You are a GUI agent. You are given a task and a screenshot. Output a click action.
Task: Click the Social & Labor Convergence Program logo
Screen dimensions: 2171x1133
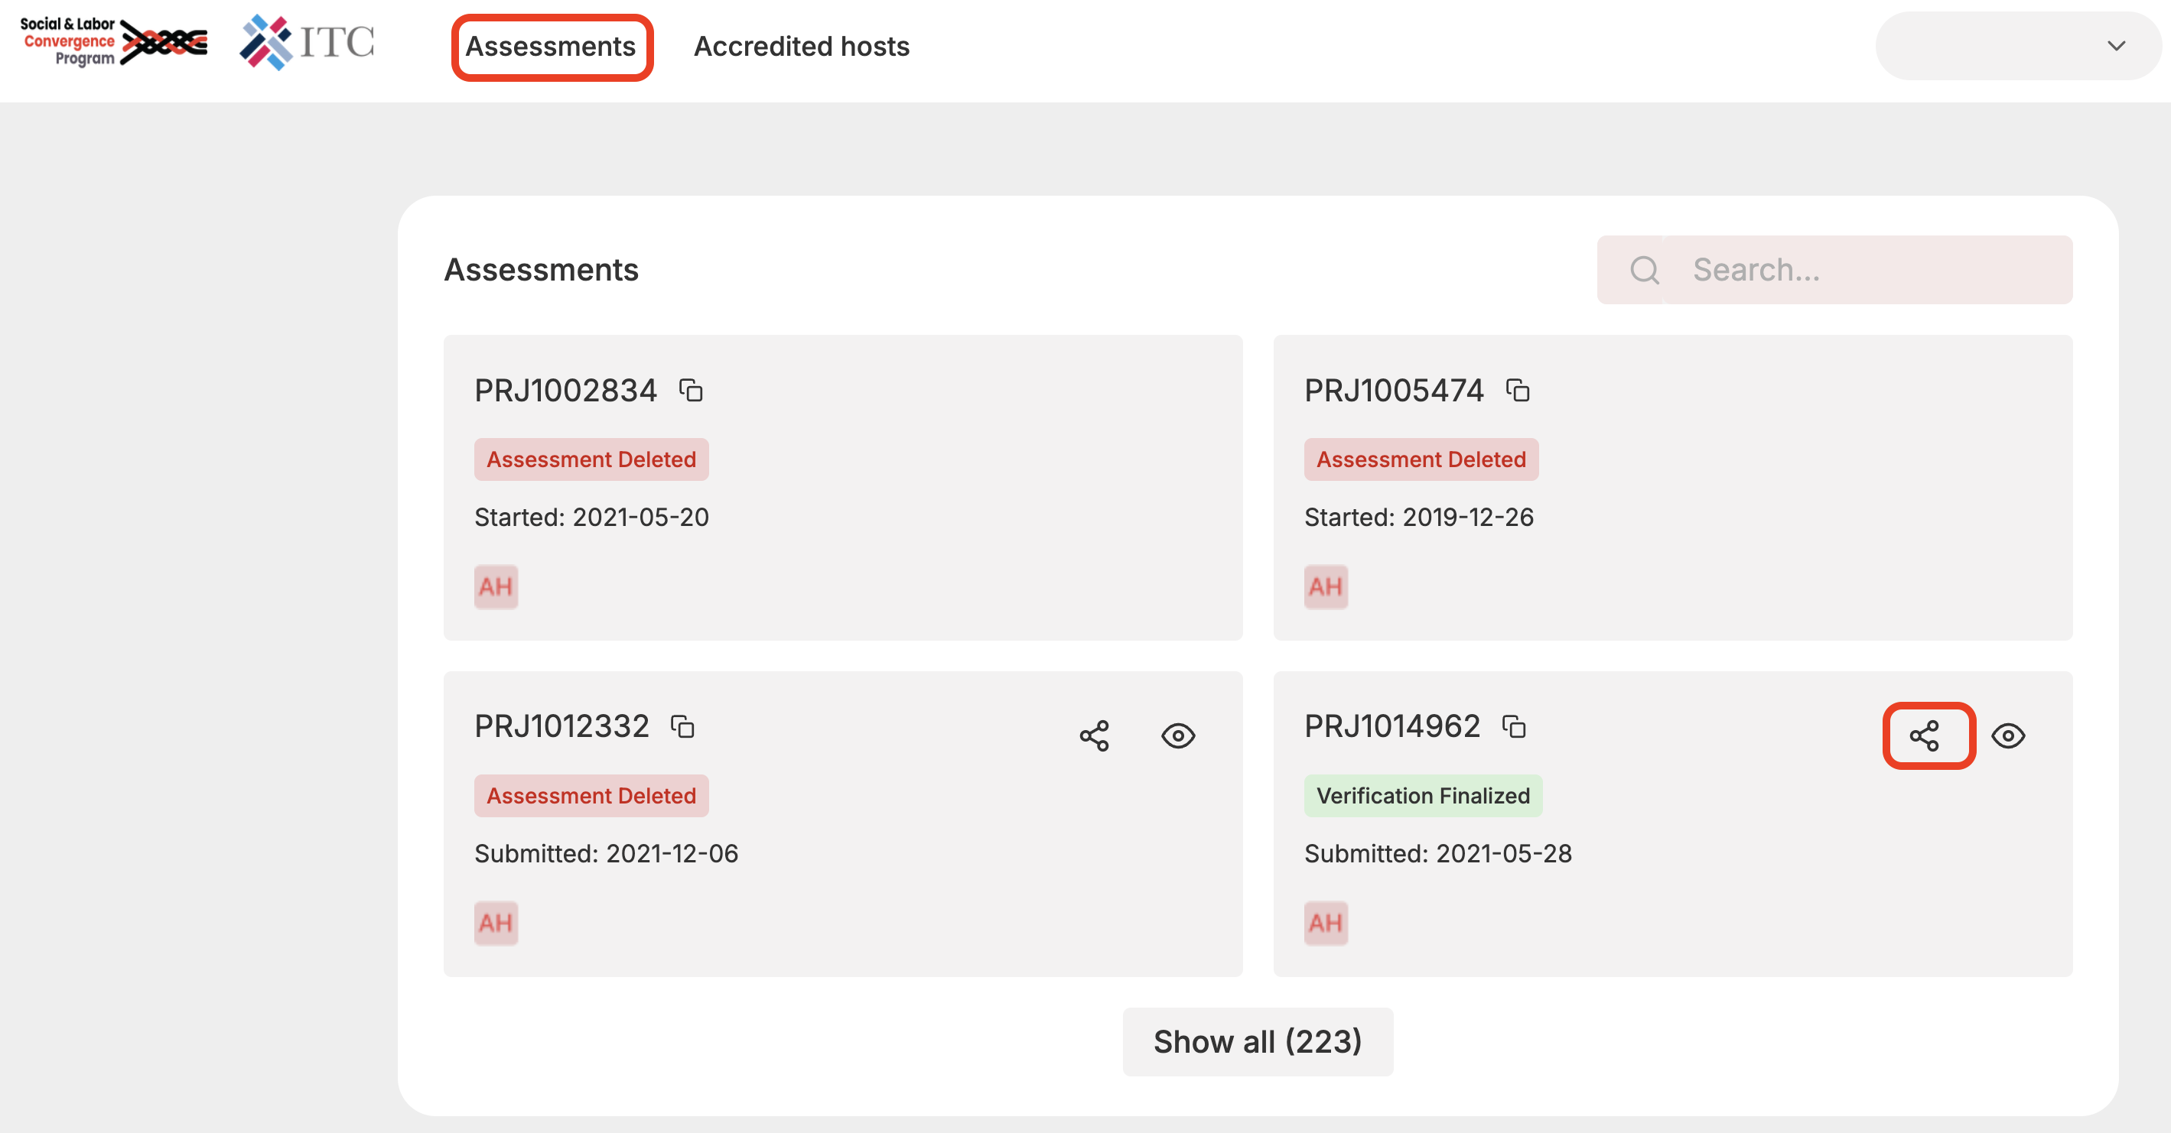click(x=113, y=42)
